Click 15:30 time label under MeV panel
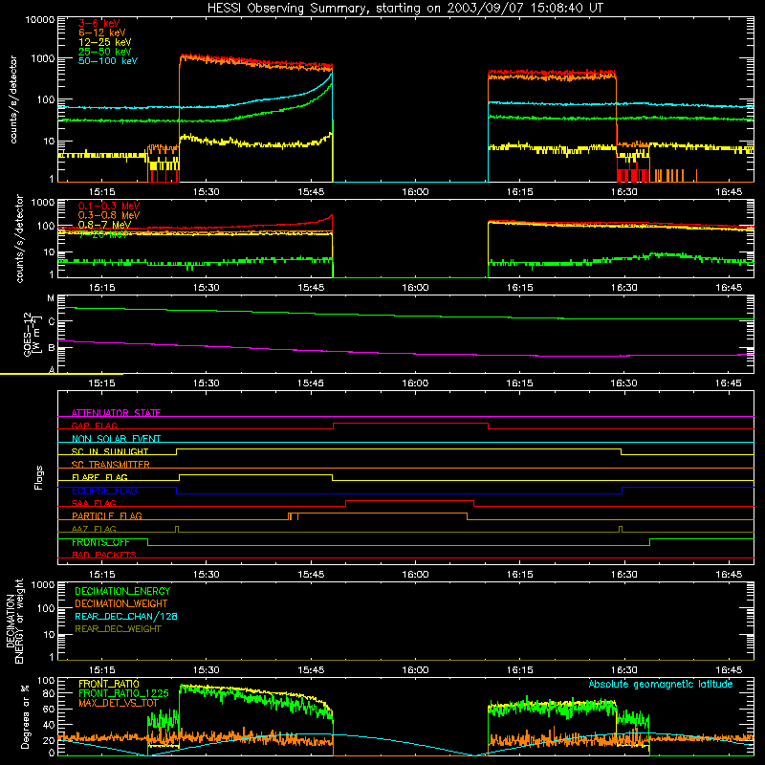Viewport: 765px width, 765px height. click(x=206, y=288)
